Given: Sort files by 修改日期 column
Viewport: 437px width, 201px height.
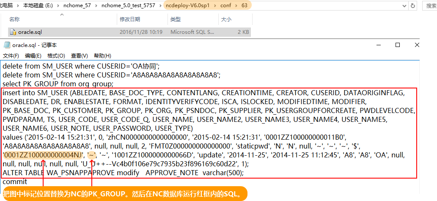Looking at the screenshot, I should click(x=129, y=19).
